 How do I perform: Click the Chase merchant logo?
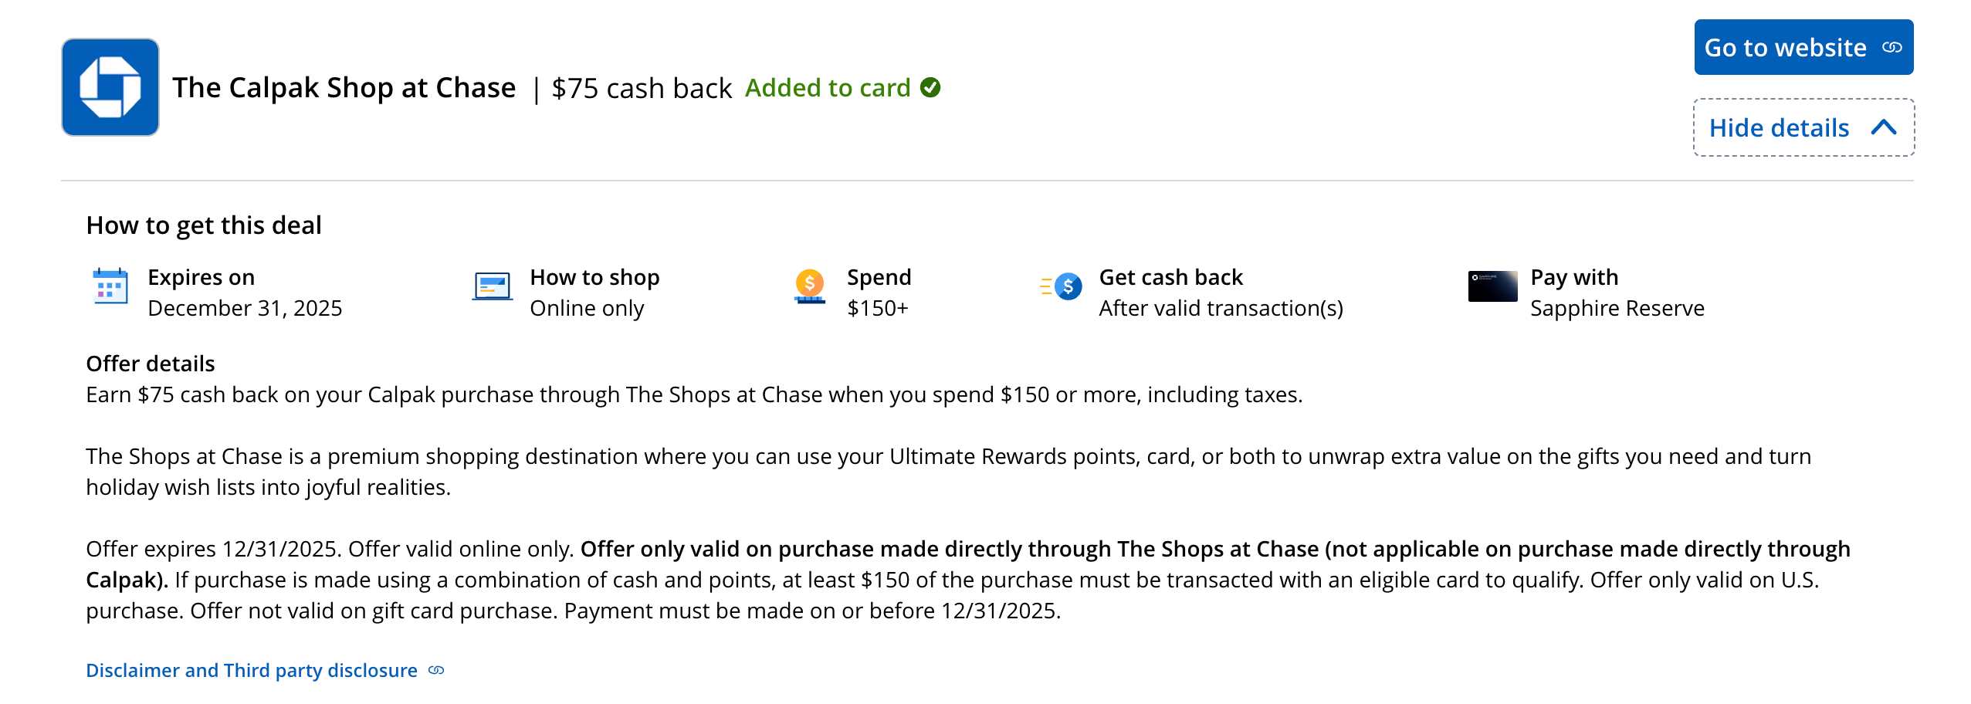pyautogui.click(x=110, y=86)
